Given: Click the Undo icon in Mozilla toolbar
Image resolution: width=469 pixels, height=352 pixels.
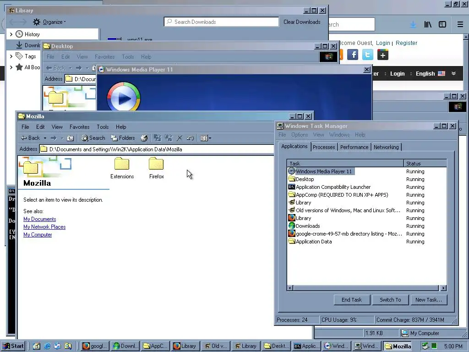Looking at the screenshot, I should pyautogui.click(x=190, y=138).
